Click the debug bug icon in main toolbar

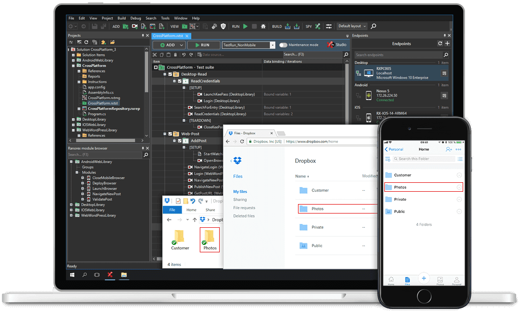tap(263, 26)
